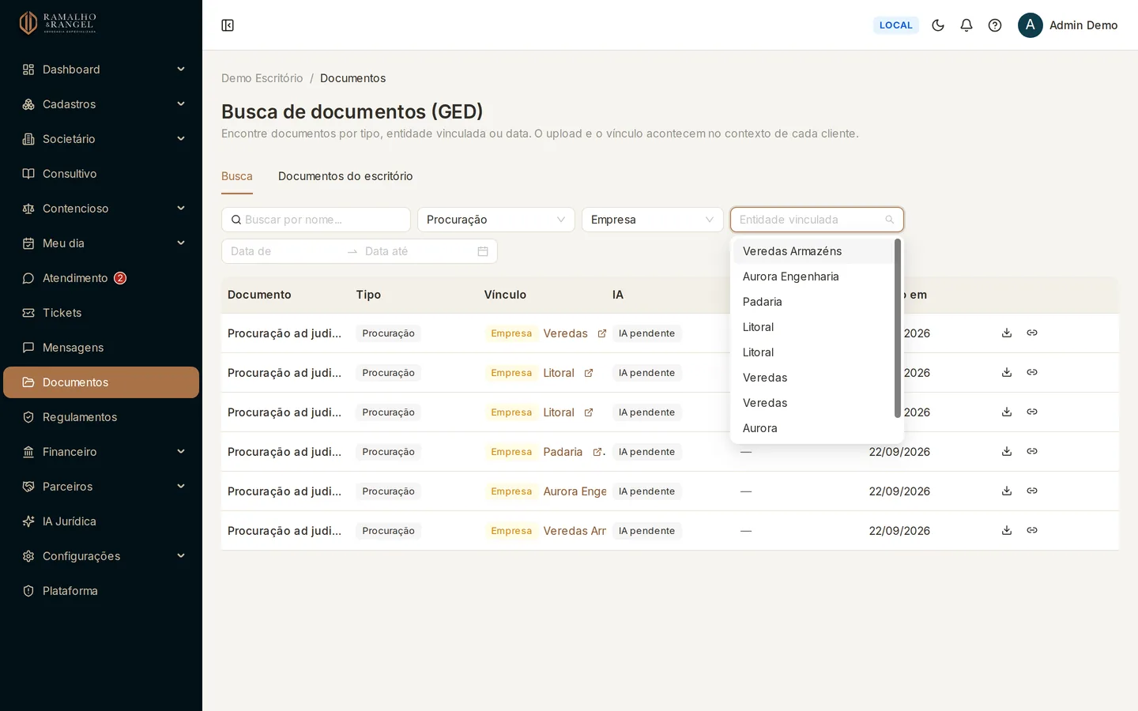Screen dimensions: 1138x711
Task: Click the Financeiro bank icon
Action: pos(28,452)
